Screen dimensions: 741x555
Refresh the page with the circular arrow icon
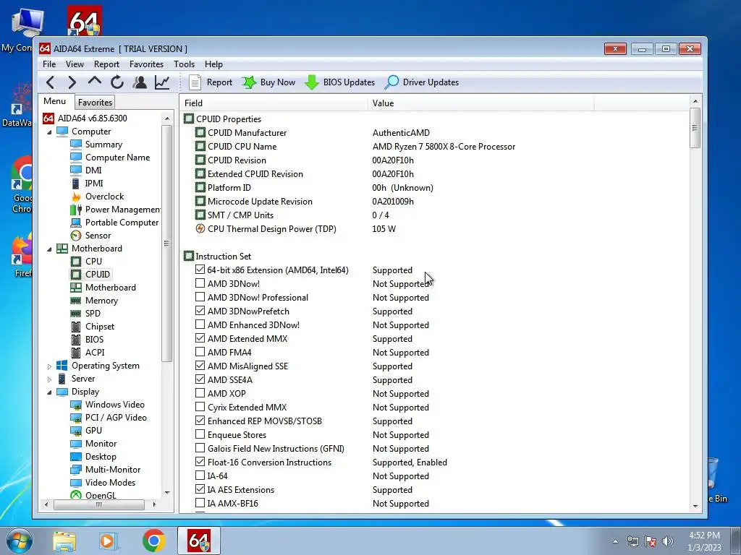pos(117,82)
